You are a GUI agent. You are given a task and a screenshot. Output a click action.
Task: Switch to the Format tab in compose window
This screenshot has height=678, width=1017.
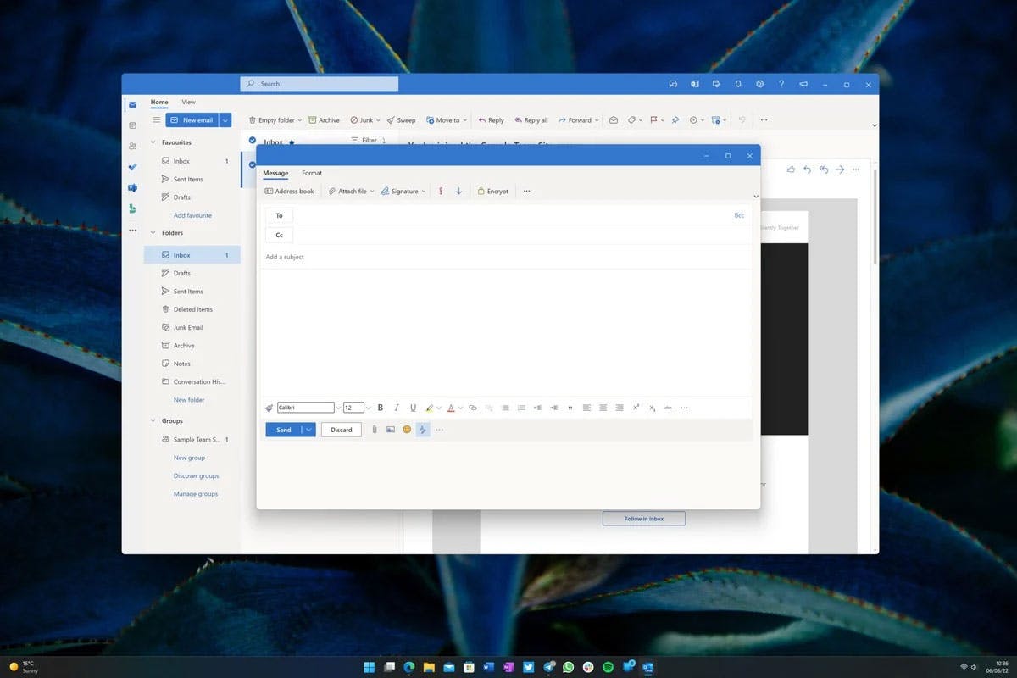[312, 173]
